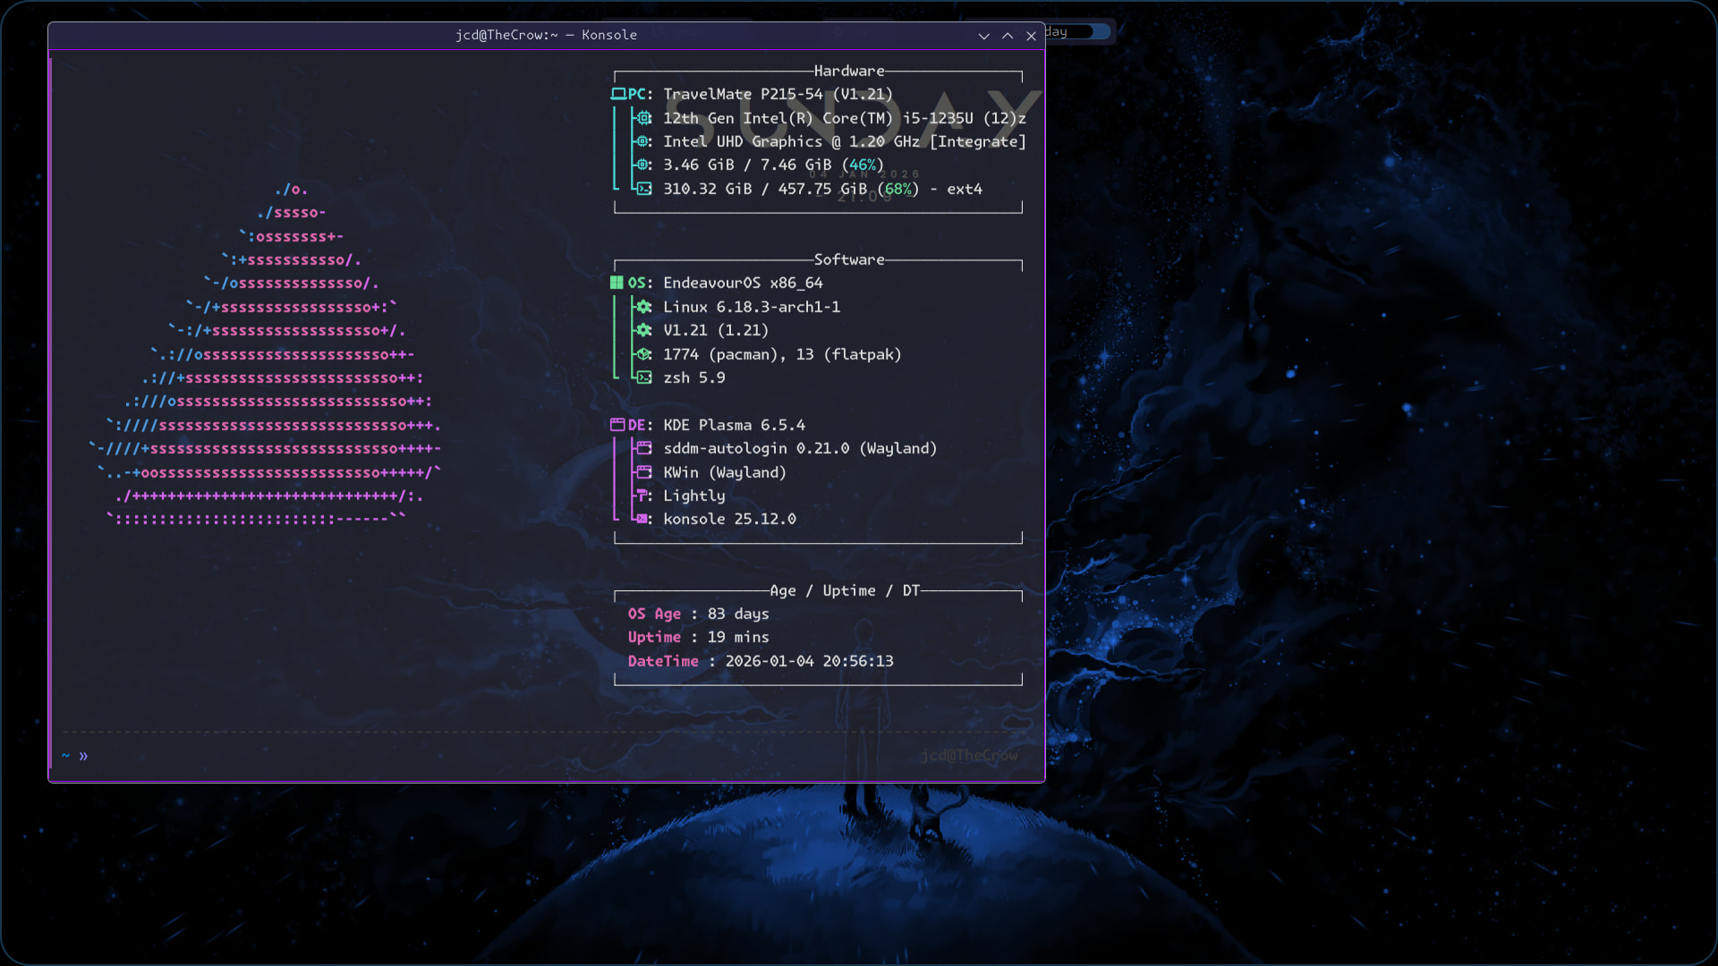Focus the shell prompt "~ »"

point(75,756)
